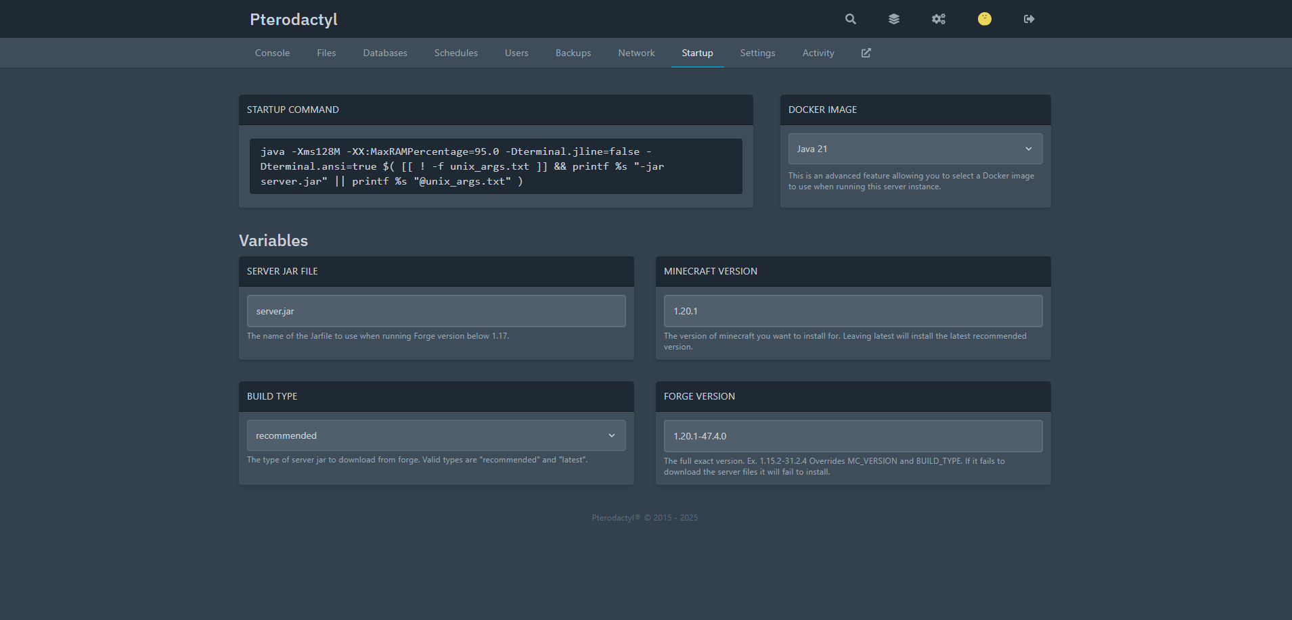The height and width of the screenshot is (620, 1292).
Task: Go to the Backups tab
Action: coord(573,53)
